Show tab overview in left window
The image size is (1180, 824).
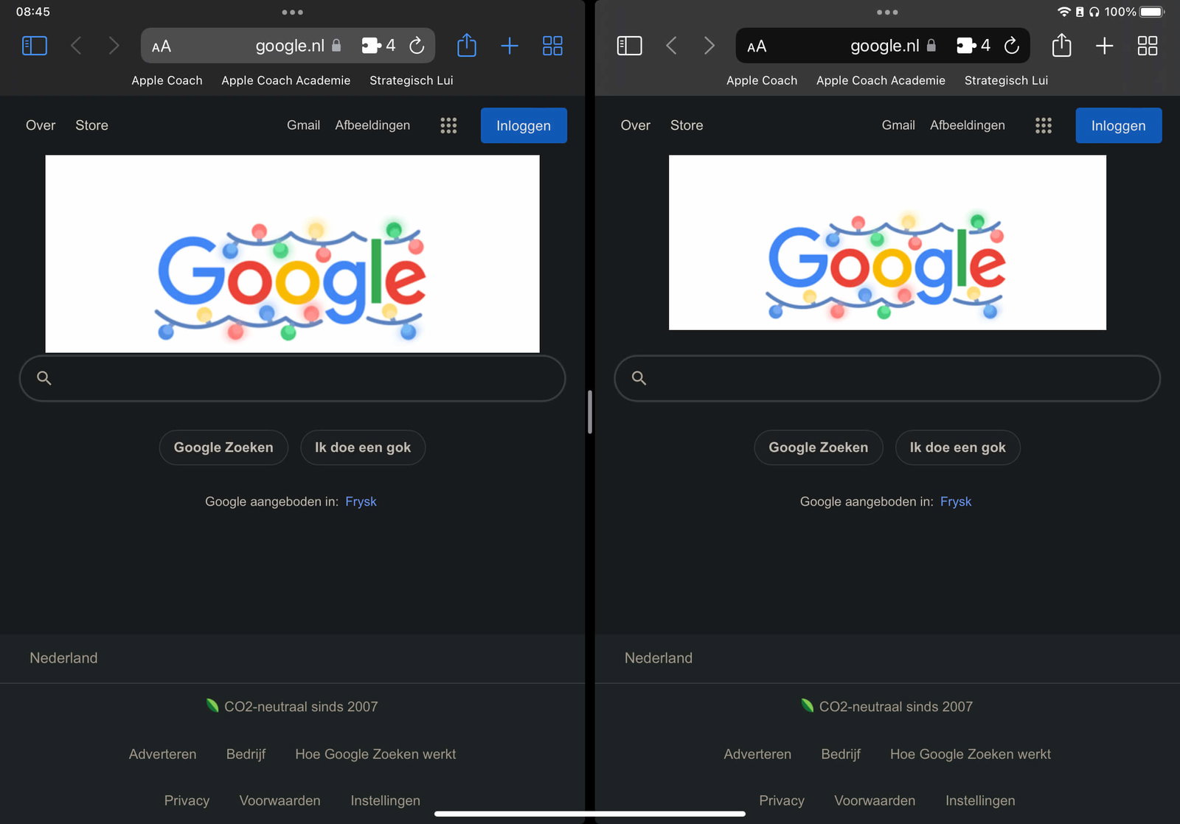(552, 46)
